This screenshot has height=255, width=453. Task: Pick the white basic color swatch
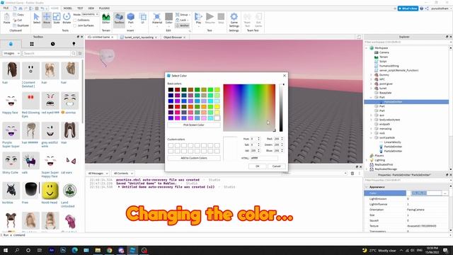[217, 118]
